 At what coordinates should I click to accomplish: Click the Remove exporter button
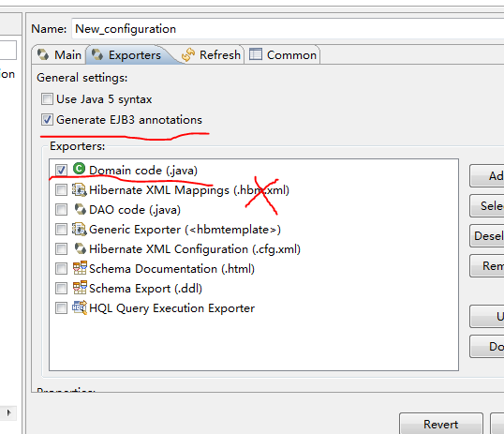pyautogui.click(x=486, y=265)
